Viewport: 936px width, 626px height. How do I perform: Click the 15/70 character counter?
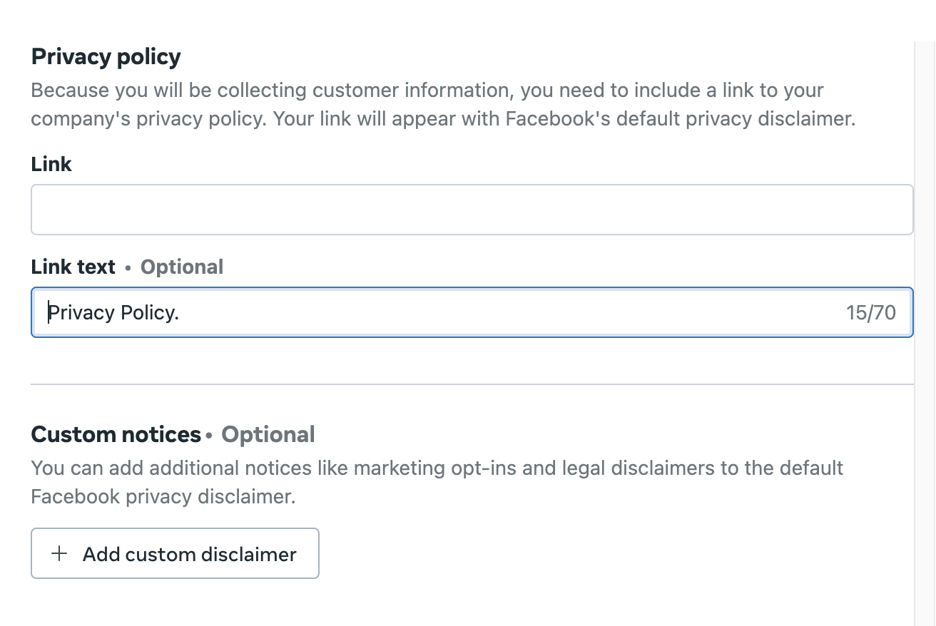click(870, 312)
